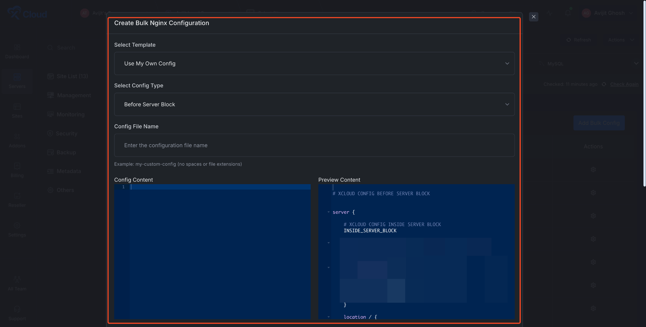Open the activity pulse icon in top bar
The width and height of the screenshot is (646, 327).
549,13
